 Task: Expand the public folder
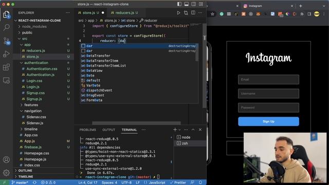(x=27, y=33)
